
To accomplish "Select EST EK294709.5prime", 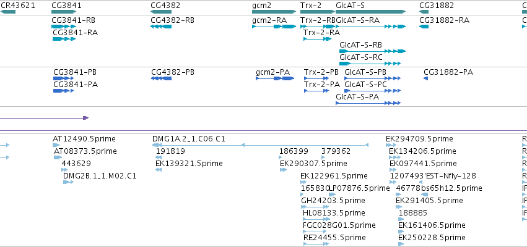I will pos(419,139).
